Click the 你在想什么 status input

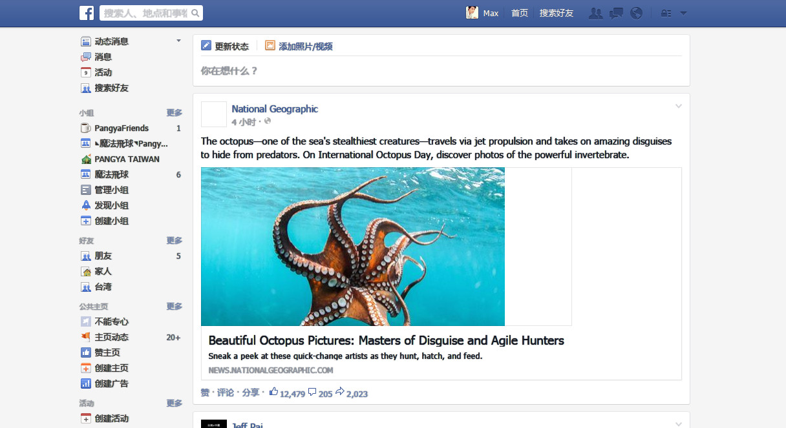tap(441, 71)
